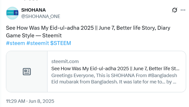Click the SHOHANA ONE profile avatar
The image size is (189, 107).
[x=12, y=13]
